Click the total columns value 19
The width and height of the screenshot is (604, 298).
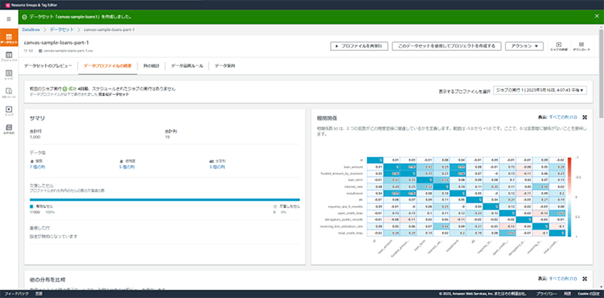pyautogui.click(x=167, y=137)
